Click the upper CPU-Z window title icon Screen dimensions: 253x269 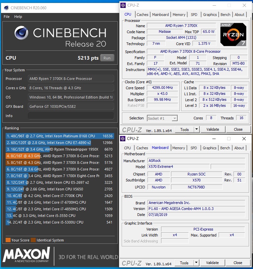tap(123, 5)
